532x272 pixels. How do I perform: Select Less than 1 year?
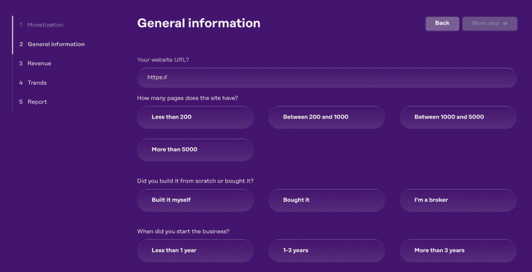tap(195, 250)
